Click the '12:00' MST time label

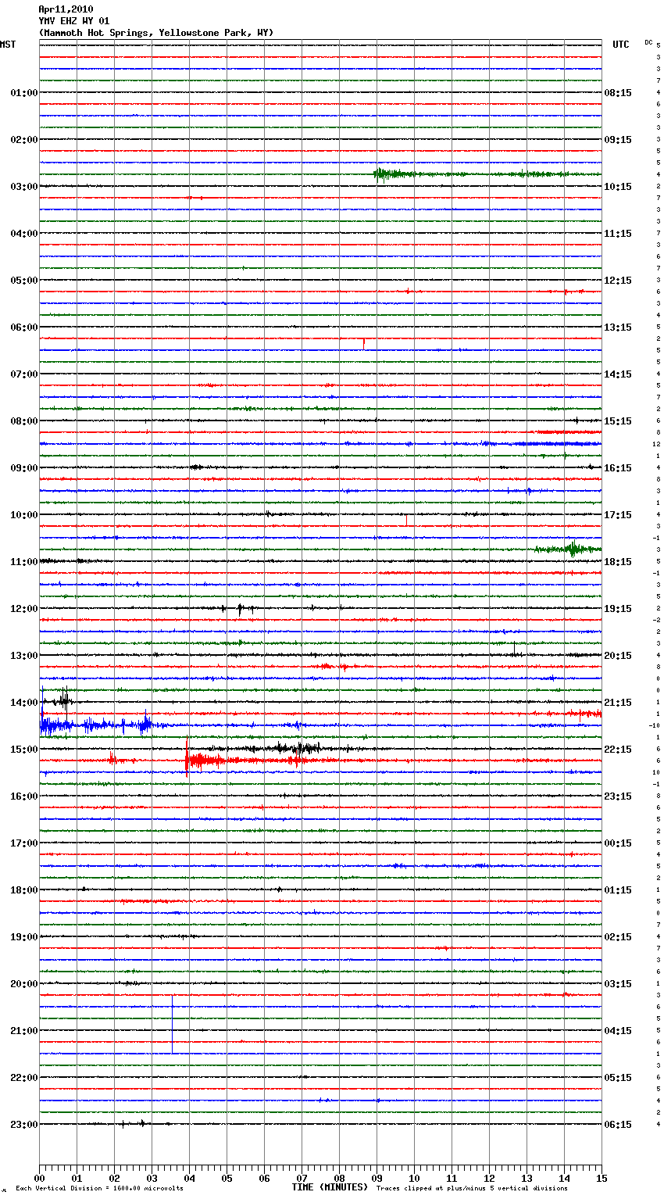click(x=24, y=609)
